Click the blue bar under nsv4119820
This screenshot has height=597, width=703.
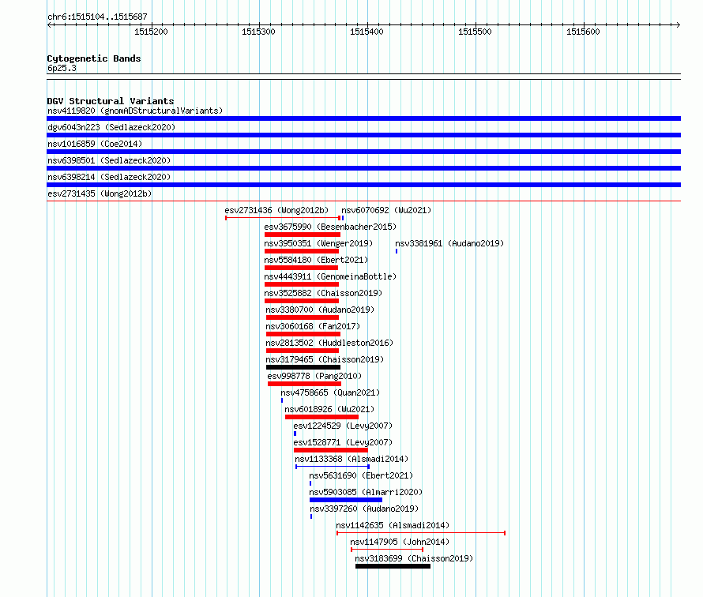pyautogui.click(x=363, y=118)
